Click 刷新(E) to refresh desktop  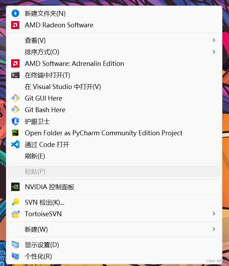pyautogui.click(x=114, y=156)
